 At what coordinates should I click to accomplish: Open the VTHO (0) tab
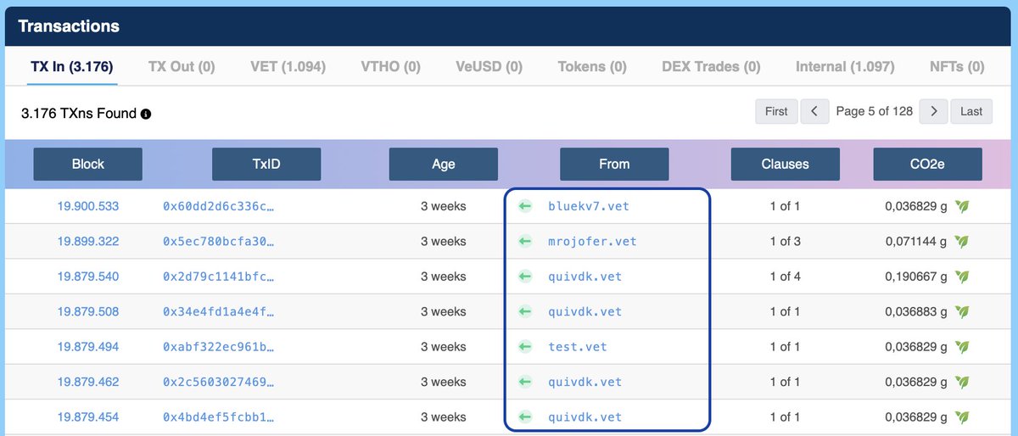(390, 66)
